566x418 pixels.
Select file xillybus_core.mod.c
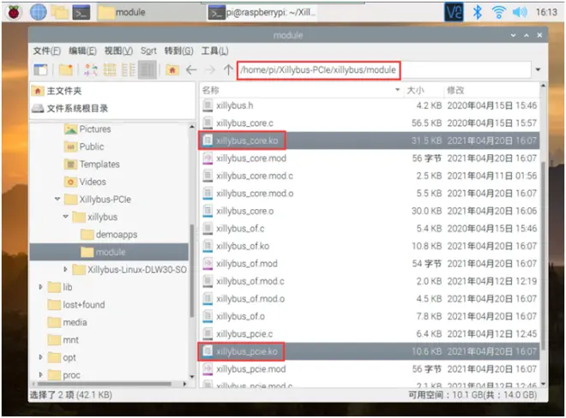coord(370,176)
